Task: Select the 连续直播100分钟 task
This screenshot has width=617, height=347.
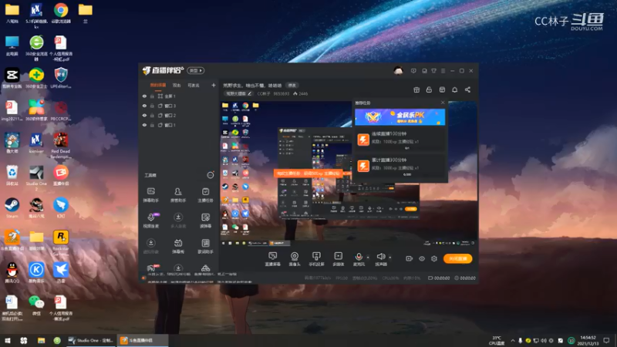Action: (400, 140)
